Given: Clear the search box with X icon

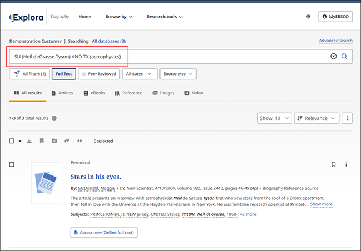Looking at the screenshot, I should click(x=334, y=56).
